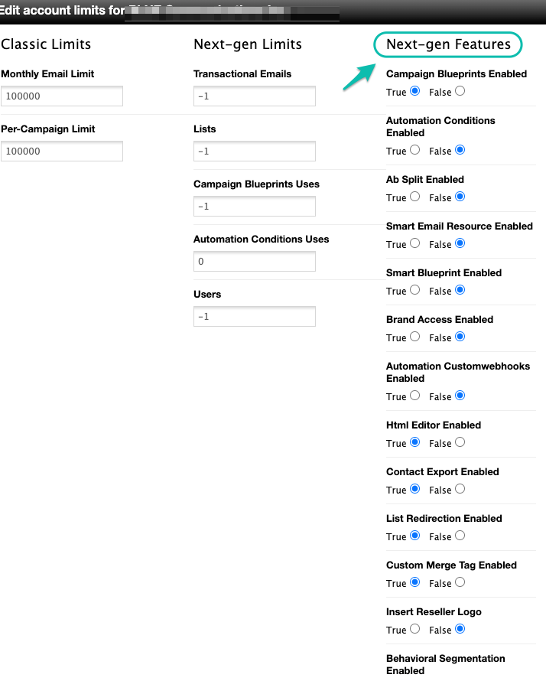Click the Next-gen Features heading
The height and width of the screenshot is (681, 546).
448,44
